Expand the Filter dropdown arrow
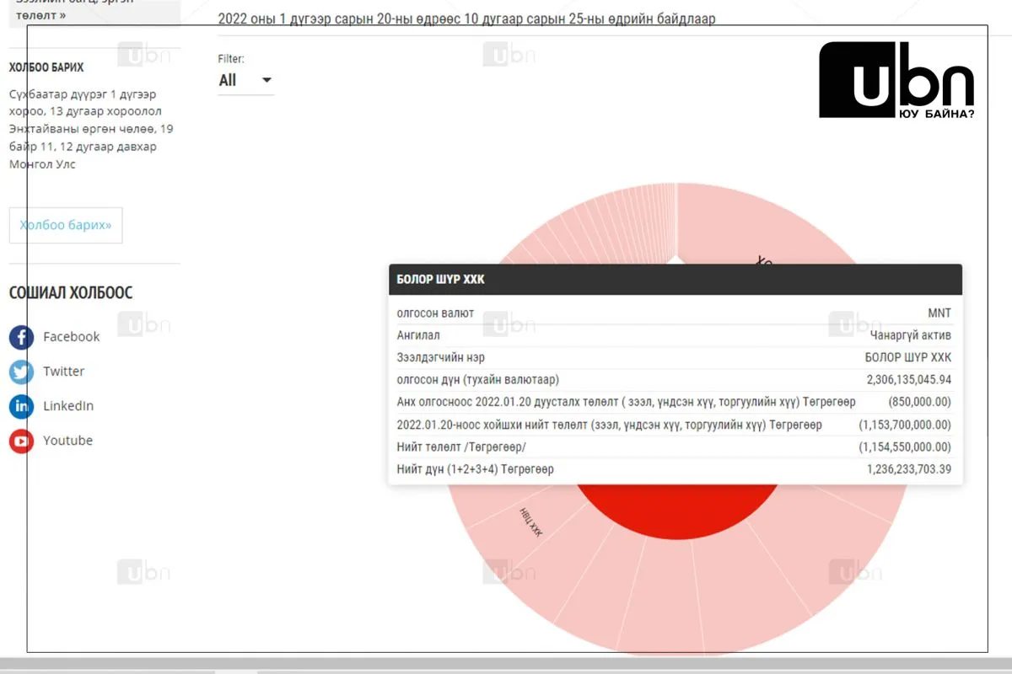1012x674 pixels. coord(266,81)
